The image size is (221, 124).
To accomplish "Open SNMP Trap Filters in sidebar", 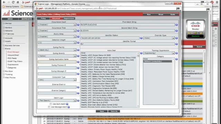I will click(x=15, y=61).
